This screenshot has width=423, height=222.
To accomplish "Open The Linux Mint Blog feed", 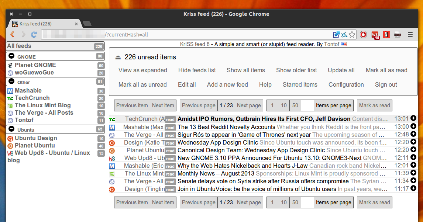I will [x=42, y=105].
